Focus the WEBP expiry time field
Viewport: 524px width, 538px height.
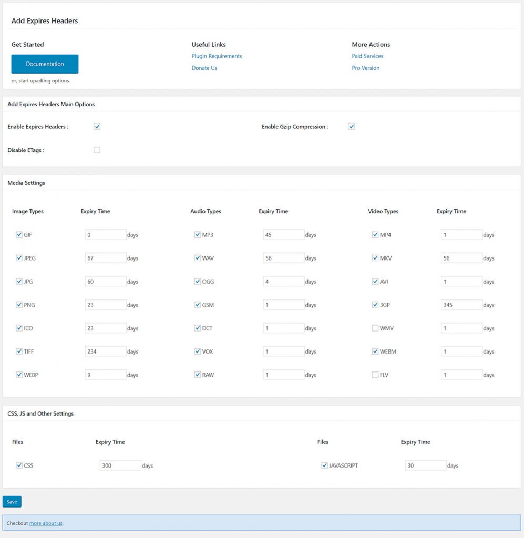(x=106, y=375)
